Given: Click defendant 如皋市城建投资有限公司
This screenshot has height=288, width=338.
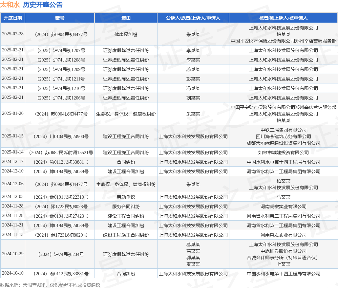Looking at the screenshot, I should coord(284,153).
